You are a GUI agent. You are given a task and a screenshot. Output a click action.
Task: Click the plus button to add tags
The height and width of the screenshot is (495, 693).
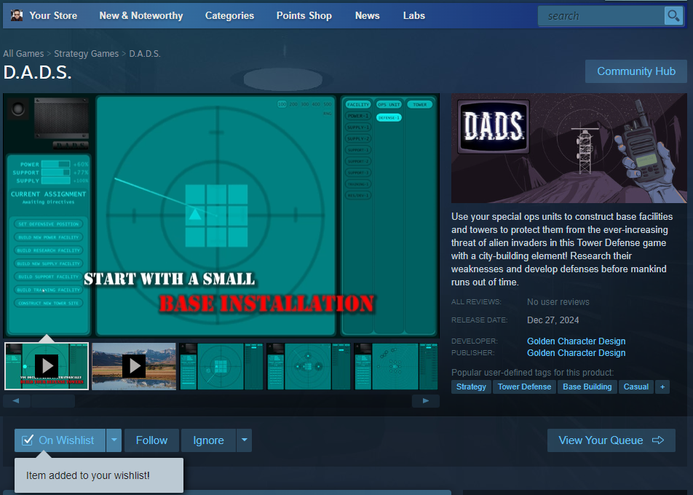[662, 387]
